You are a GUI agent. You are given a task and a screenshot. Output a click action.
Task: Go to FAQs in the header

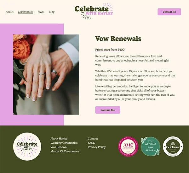tap(41, 12)
